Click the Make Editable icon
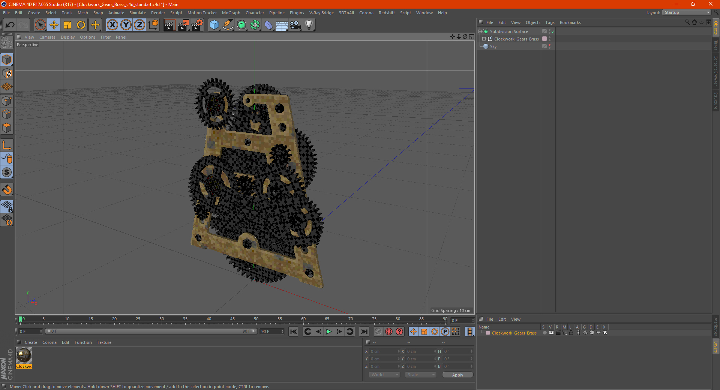 coord(7,43)
